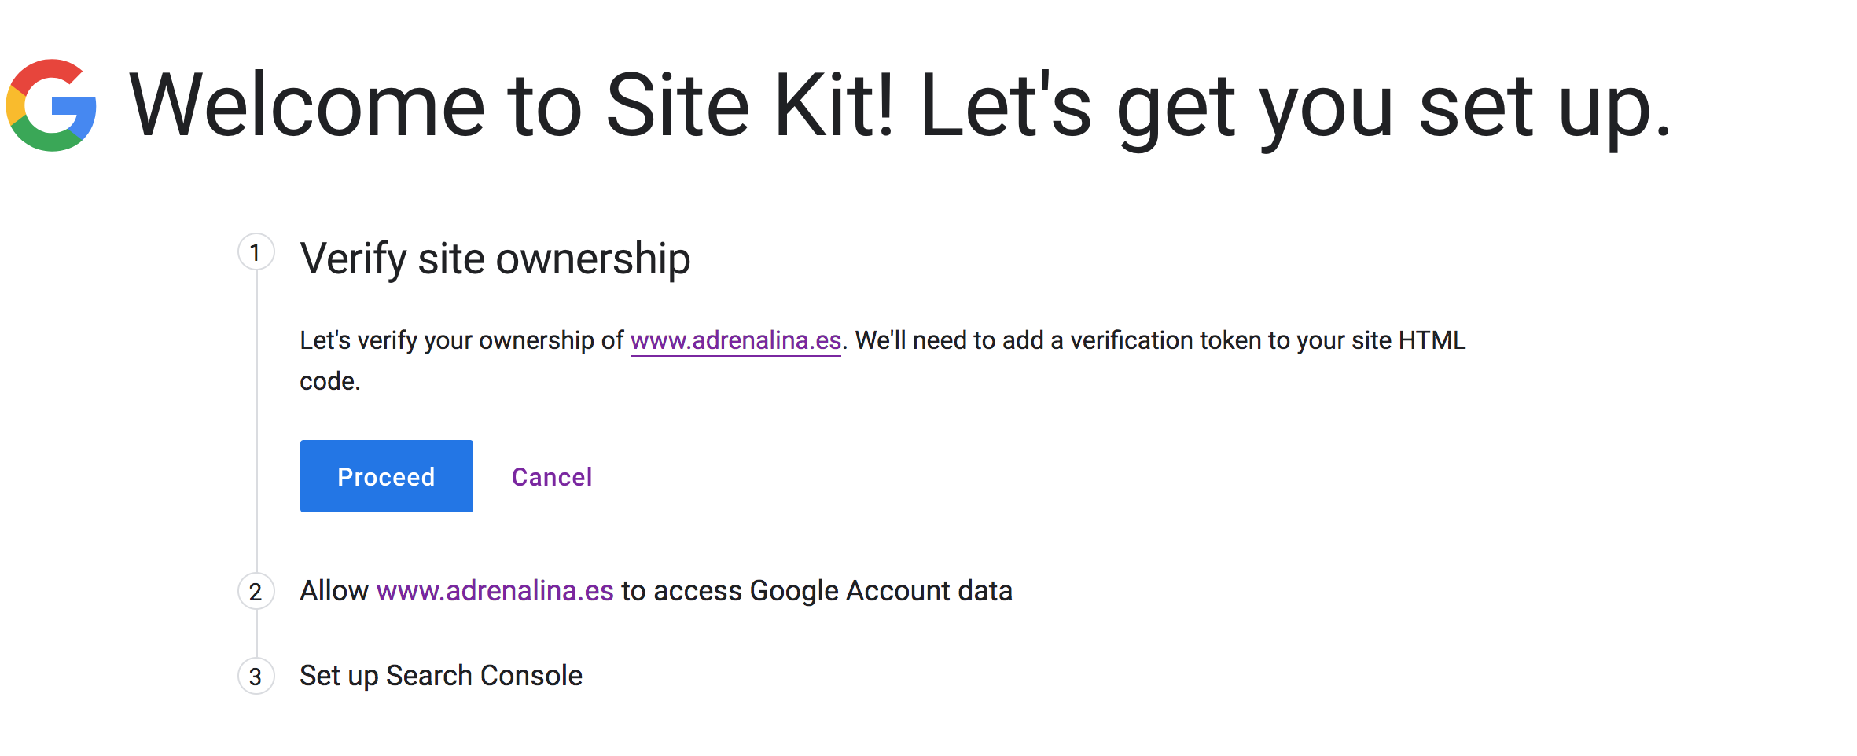Screen dimensions: 1857x756
Task: Open www.adrenalina.es link in step 2
Action: pos(495,591)
